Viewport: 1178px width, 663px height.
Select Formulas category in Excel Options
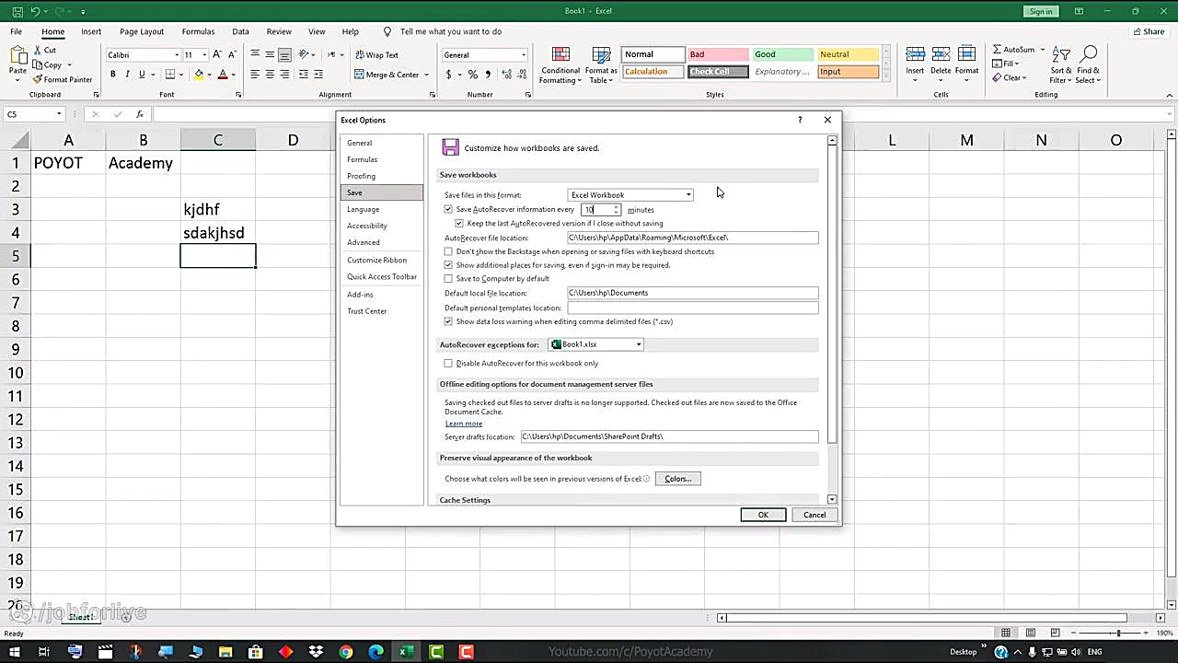[x=363, y=159]
